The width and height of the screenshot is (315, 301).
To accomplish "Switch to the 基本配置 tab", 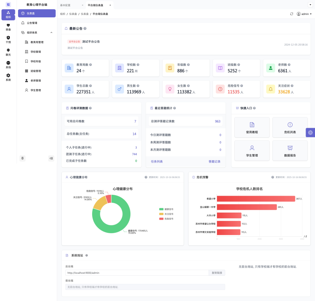I will click(x=65, y=5).
